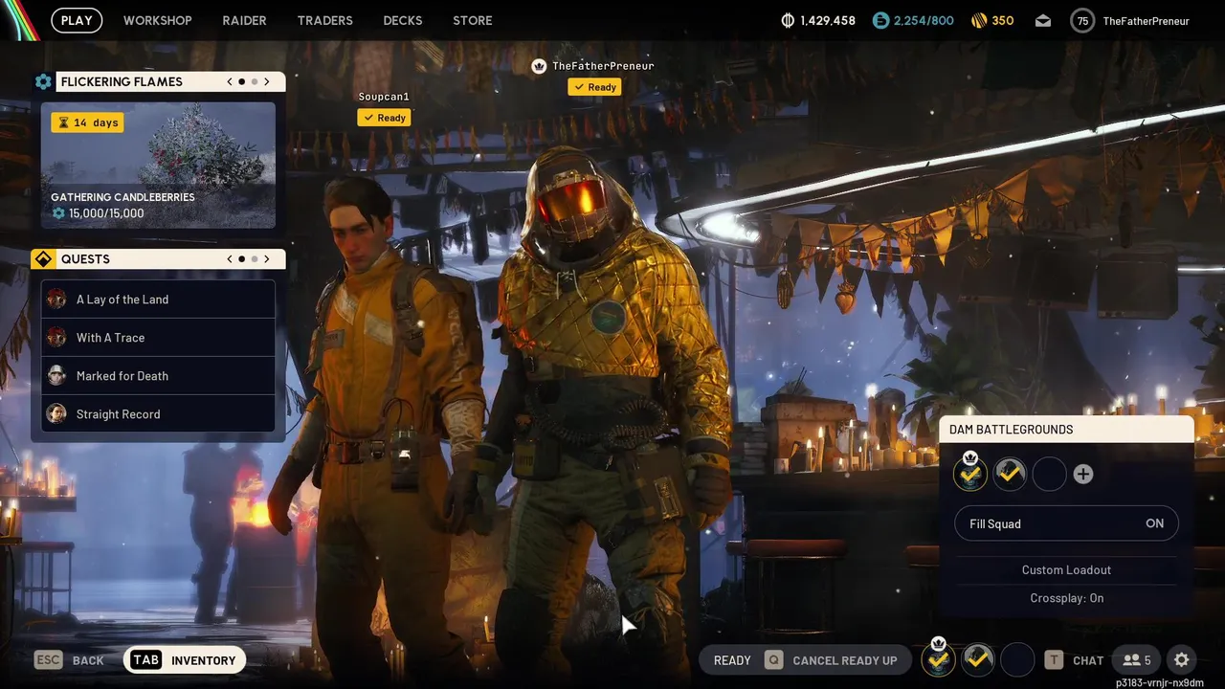Add squad member with plus icon
Viewport: 1225px width, 689px height.
[x=1083, y=474]
